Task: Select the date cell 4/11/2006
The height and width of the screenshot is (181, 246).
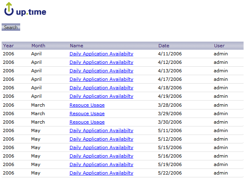Action: click(x=170, y=54)
